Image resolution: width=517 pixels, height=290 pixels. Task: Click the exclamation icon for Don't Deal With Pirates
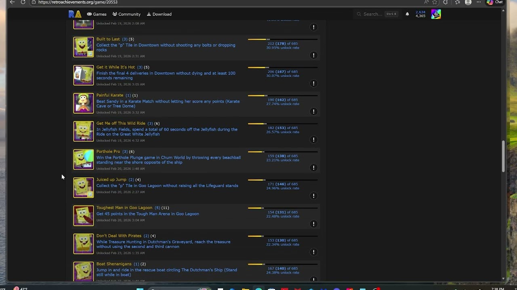pos(313,252)
